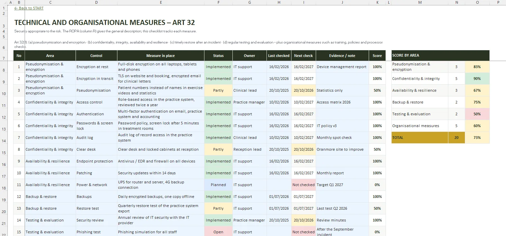Click the 'Pseudonymisation' control cell in row 3
506x236 pixels.
tap(96, 90)
